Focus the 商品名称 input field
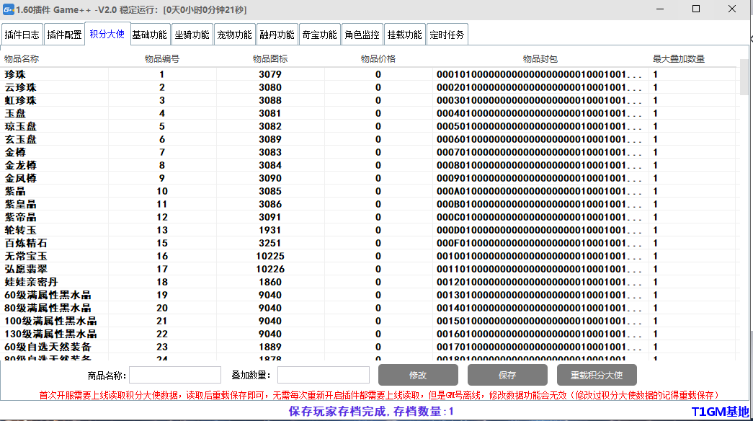The height and width of the screenshot is (421, 753). (175, 375)
